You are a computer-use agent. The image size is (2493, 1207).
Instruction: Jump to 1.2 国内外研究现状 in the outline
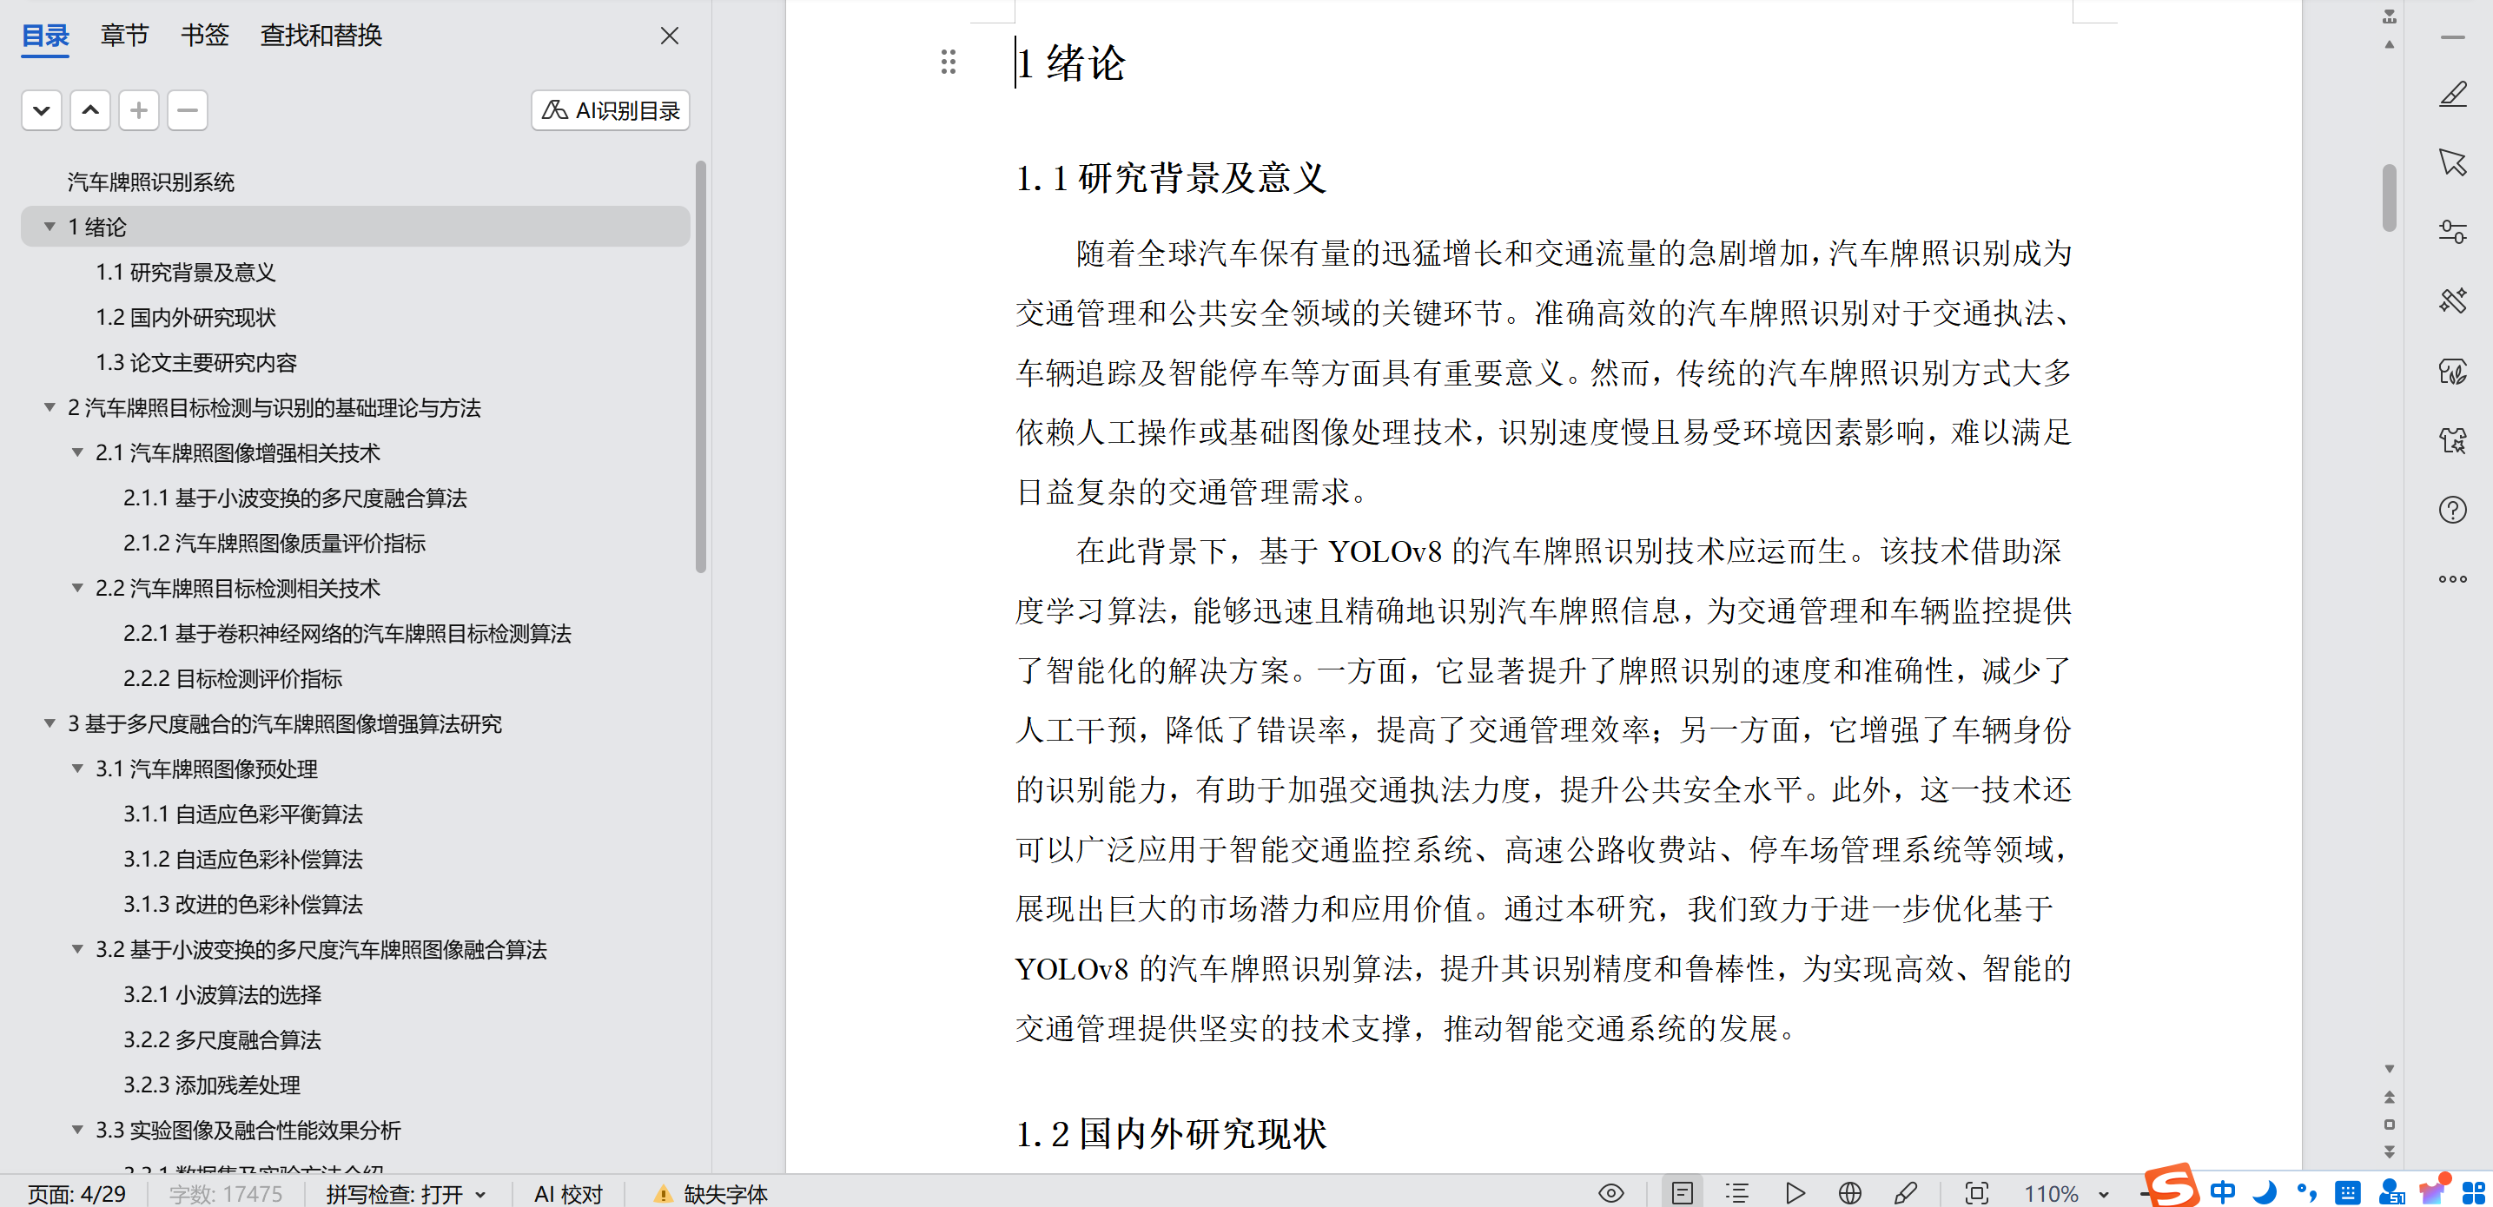point(186,317)
